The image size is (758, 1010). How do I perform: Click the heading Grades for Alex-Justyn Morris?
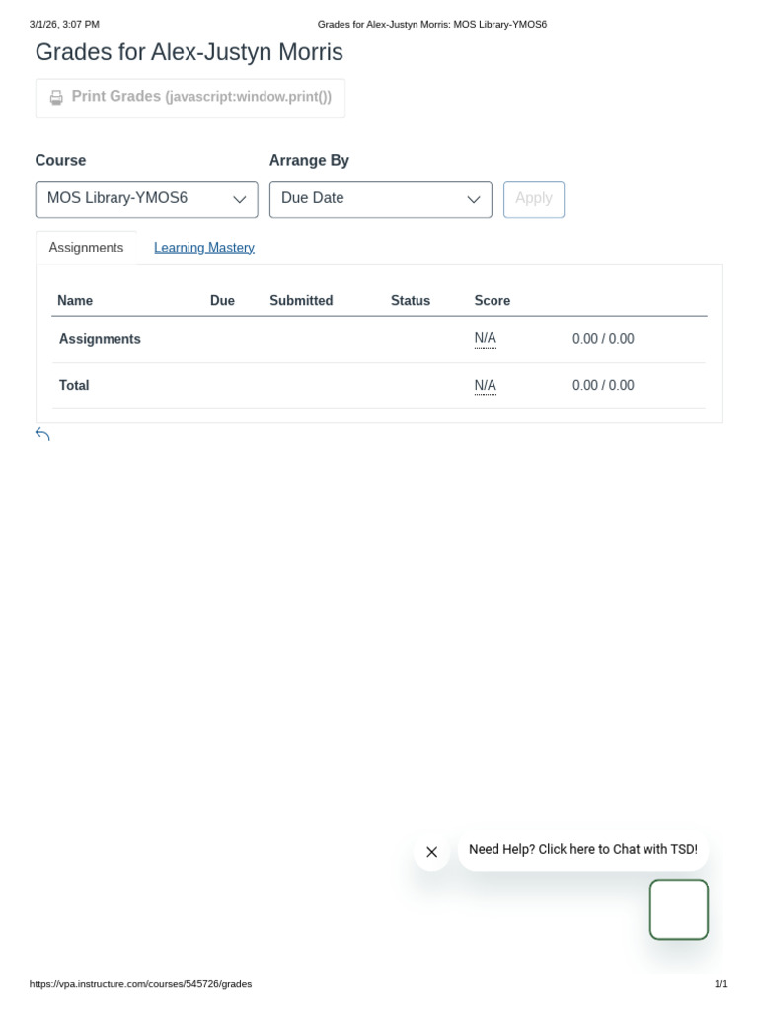189,52
